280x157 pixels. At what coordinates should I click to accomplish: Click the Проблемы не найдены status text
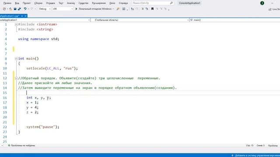coord(23,145)
